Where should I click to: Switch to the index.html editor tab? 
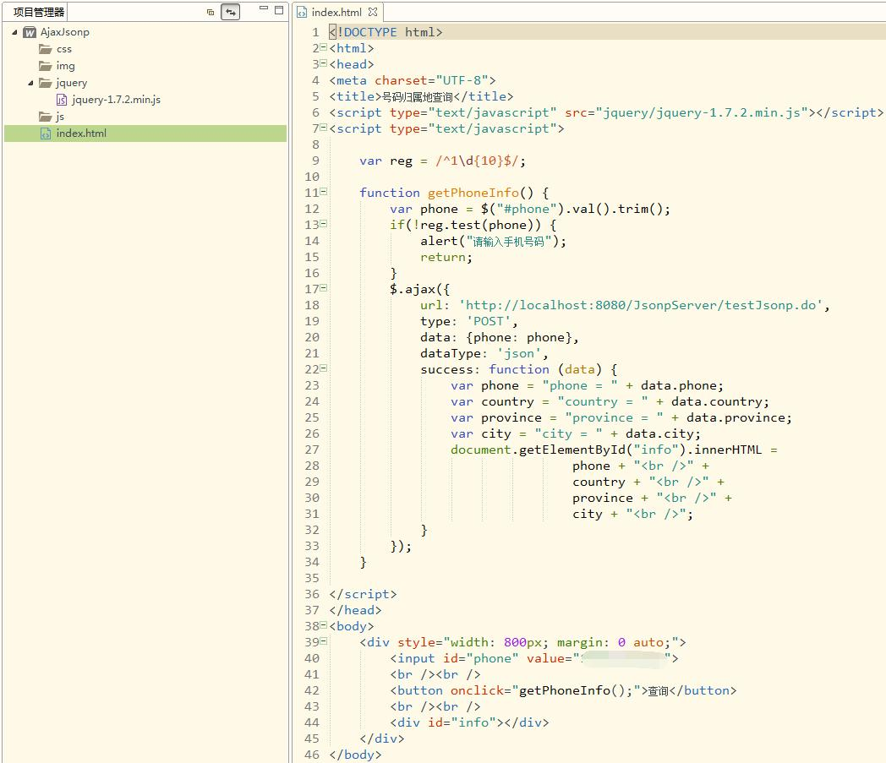336,12
